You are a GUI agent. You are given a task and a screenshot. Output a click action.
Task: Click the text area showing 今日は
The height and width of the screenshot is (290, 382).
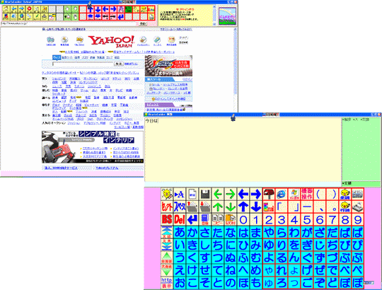(x=243, y=149)
